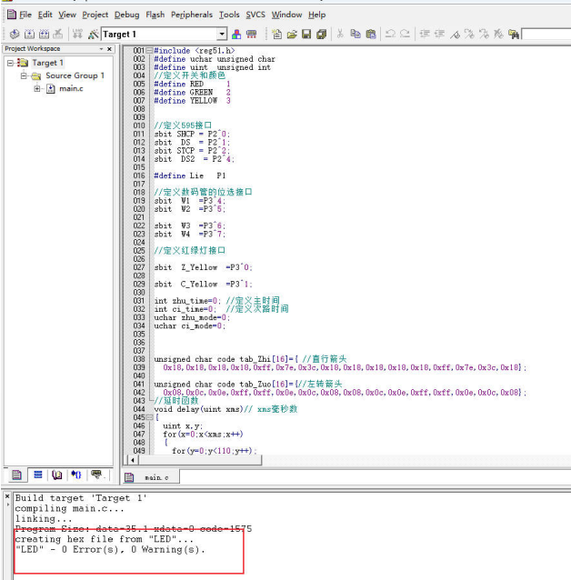The image size is (571, 580).
Task: Select the Functions tab with braces icon
Action: click(76, 475)
